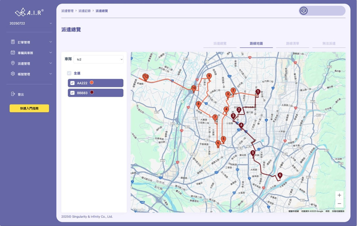The width and height of the screenshot is (357, 226).
Task: Select orange map marker 8
Action: pos(198,104)
